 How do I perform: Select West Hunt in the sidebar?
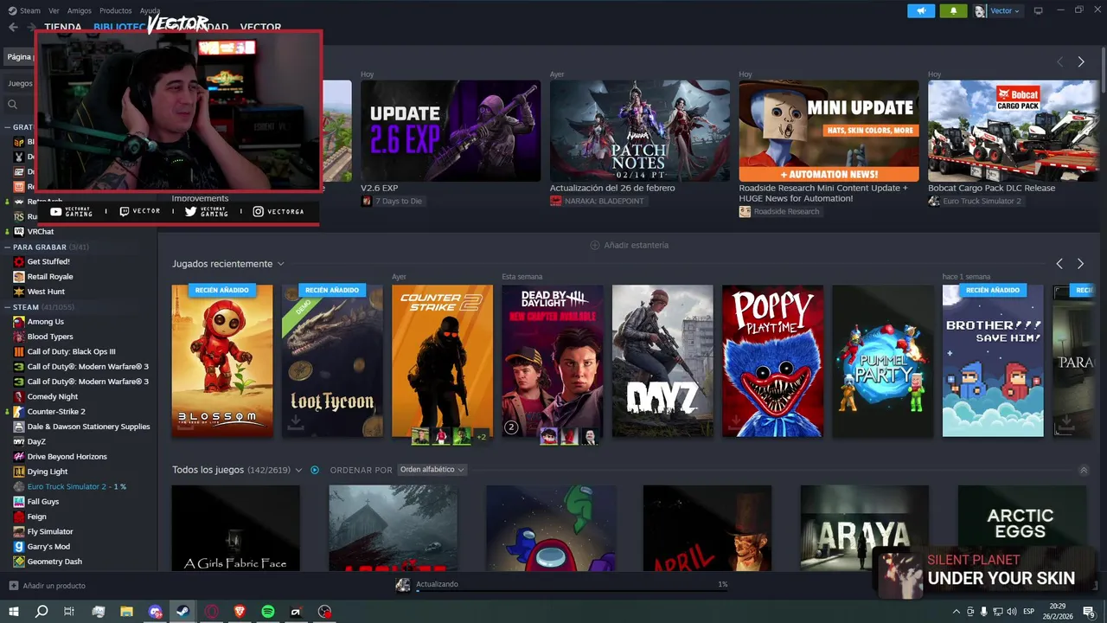coord(46,292)
